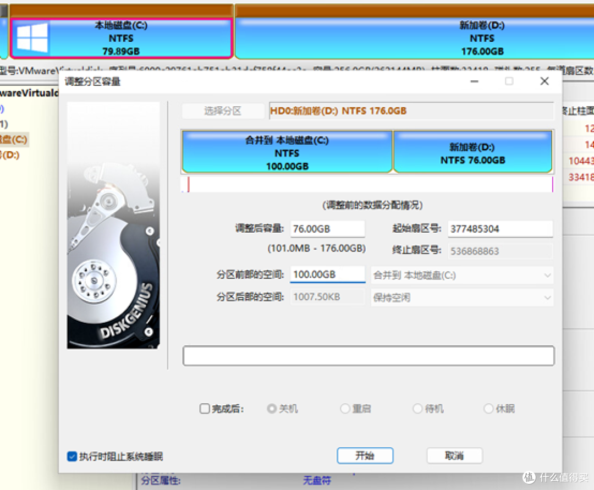Toggle 执行时阻止系统睡眠 checkbox
The width and height of the screenshot is (594, 490).
coord(72,456)
